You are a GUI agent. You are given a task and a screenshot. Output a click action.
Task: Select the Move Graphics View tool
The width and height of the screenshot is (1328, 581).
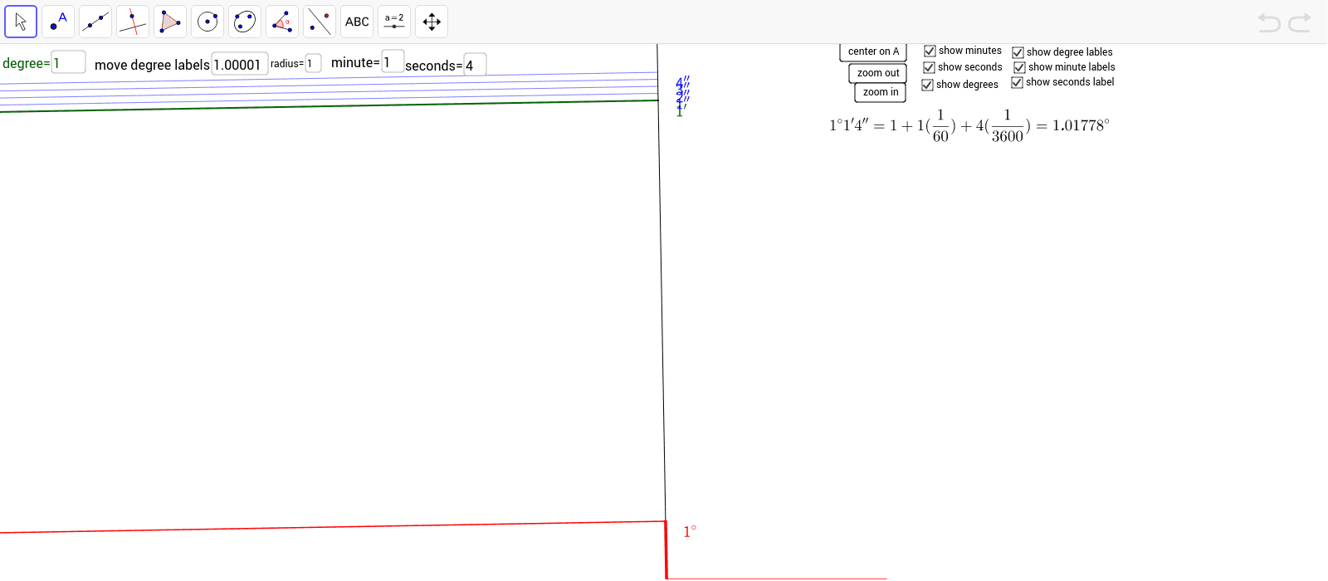(x=432, y=22)
